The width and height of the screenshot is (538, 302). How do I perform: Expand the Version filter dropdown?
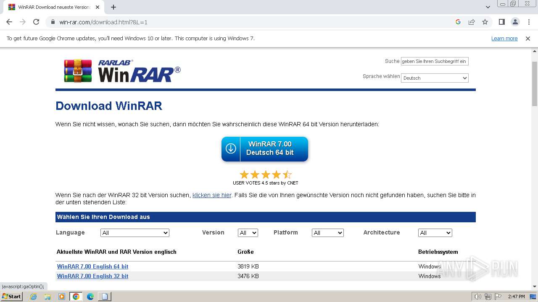click(248, 233)
